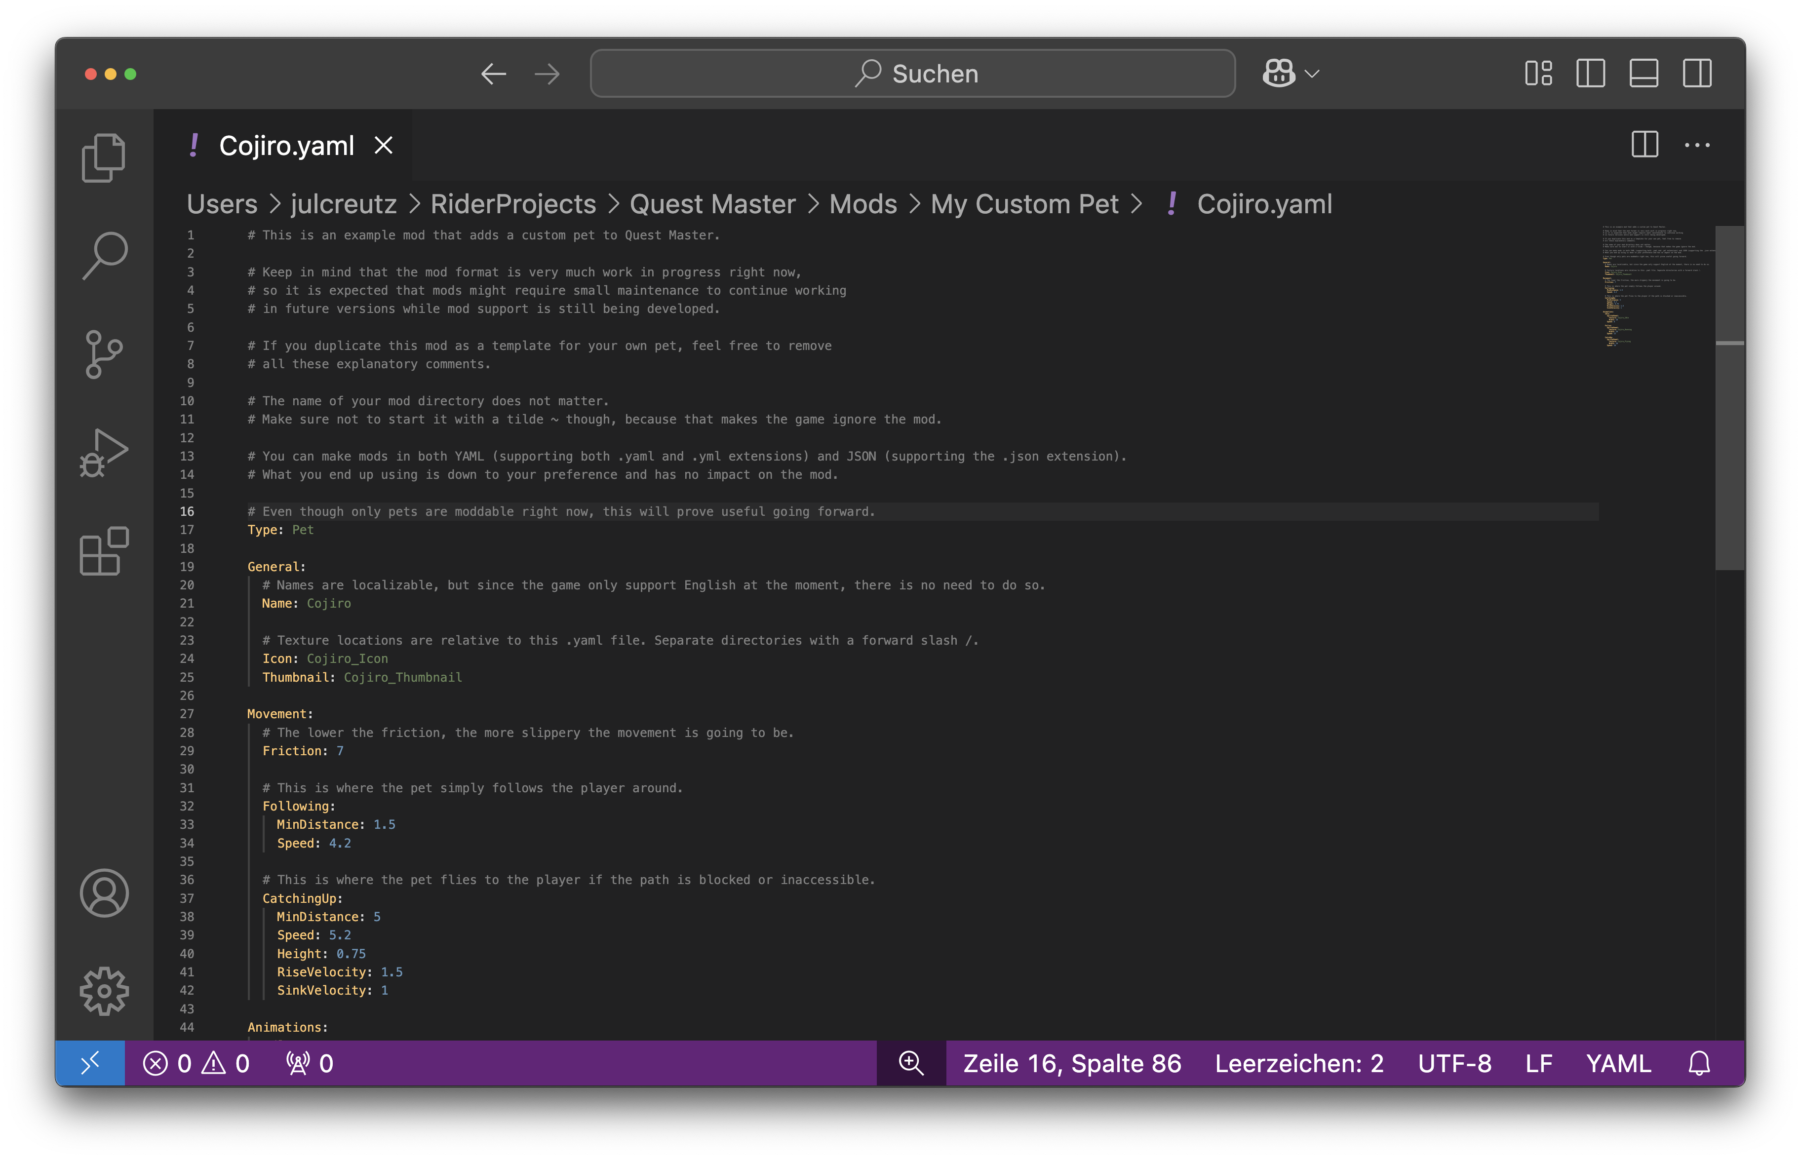Click the vertical scrollbar thumb
The width and height of the screenshot is (1801, 1160).
[x=1730, y=398]
